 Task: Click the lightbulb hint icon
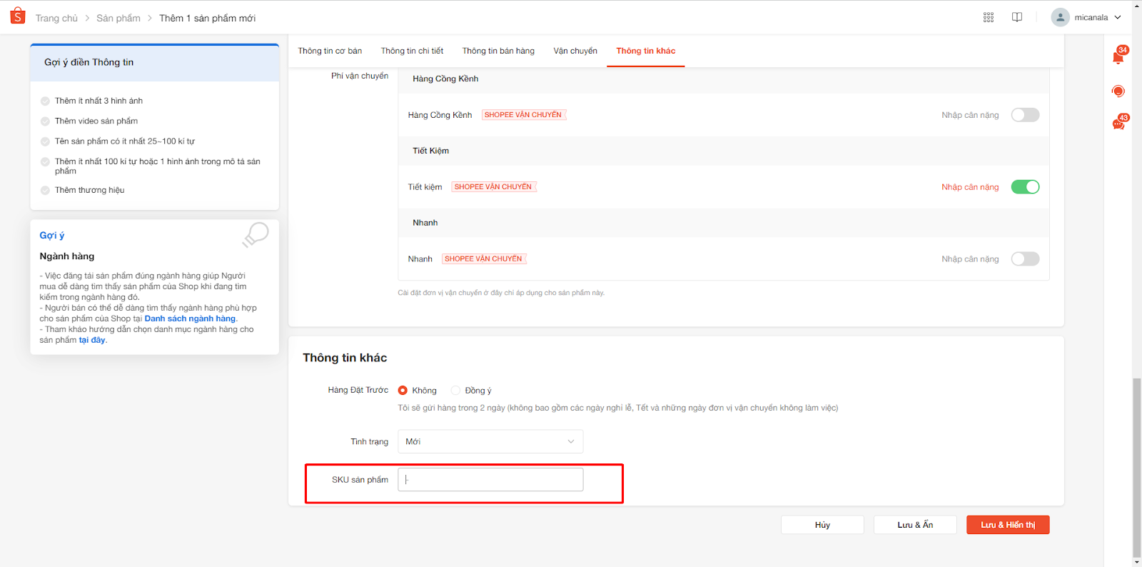(256, 234)
